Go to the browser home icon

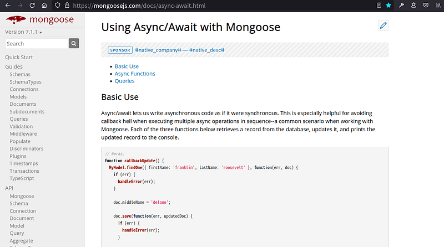[x=44, y=6]
